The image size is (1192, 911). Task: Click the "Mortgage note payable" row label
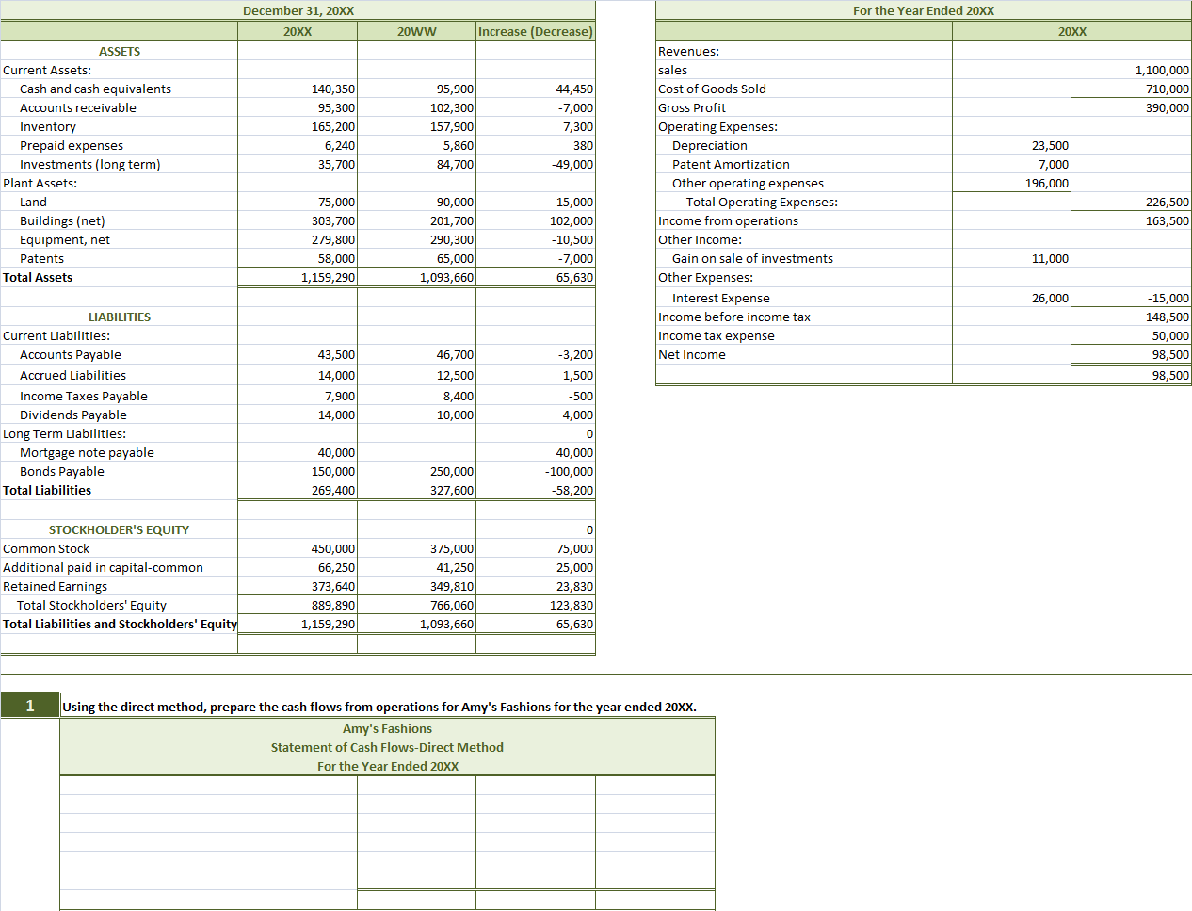click(87, 452)
